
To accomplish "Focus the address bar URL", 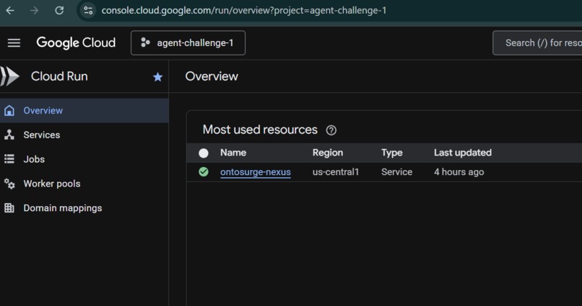I will coord(244,10).
